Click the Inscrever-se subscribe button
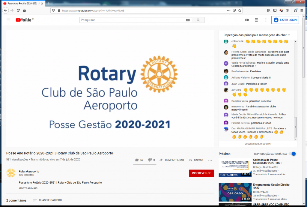 [201, 173]
